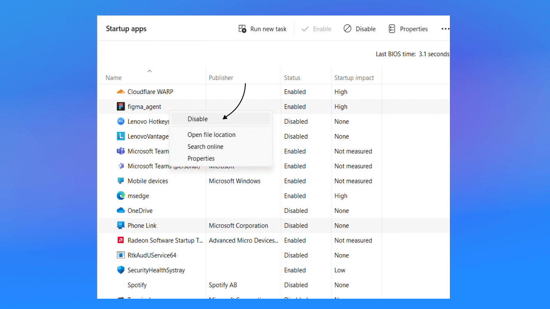Click the Cloudflare WARP cloud icon
Screen dimensions: 550x309
pyautogui.click(x=121, y=92)
